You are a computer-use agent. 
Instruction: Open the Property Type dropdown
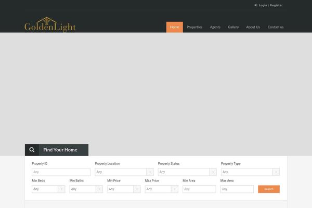[x=250, y=172]
